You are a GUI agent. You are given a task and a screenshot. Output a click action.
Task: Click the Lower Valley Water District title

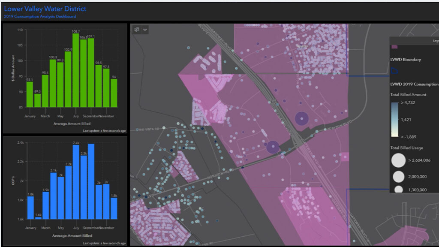pos(45,9)
